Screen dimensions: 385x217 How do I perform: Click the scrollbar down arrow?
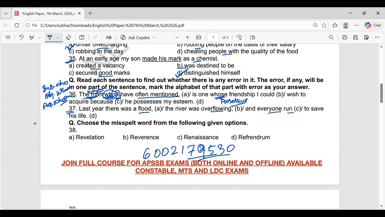click(x=382, y=206)
